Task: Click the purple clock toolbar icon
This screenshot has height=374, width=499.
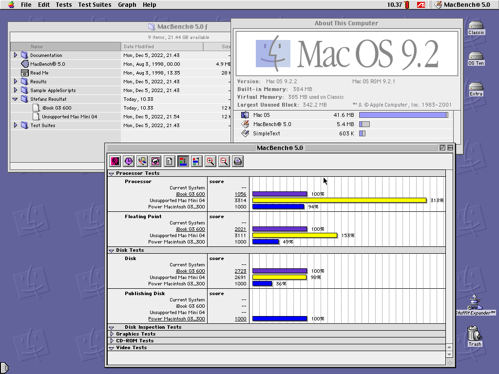Action: (129, 161)
